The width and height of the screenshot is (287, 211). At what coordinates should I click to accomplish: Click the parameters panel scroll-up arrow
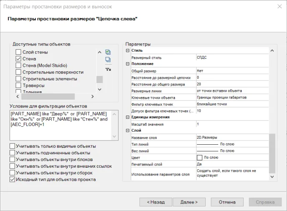[272, 51]
